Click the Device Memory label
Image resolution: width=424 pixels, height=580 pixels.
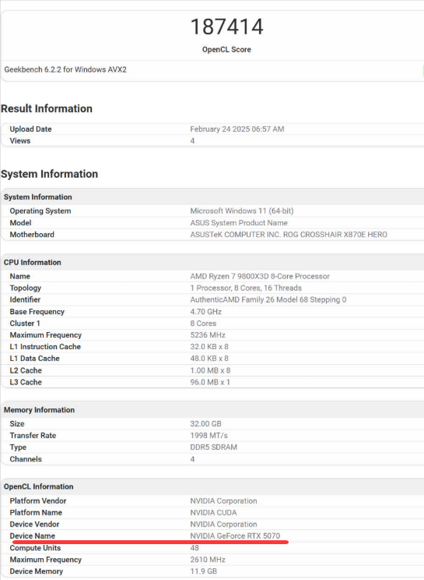36,571
